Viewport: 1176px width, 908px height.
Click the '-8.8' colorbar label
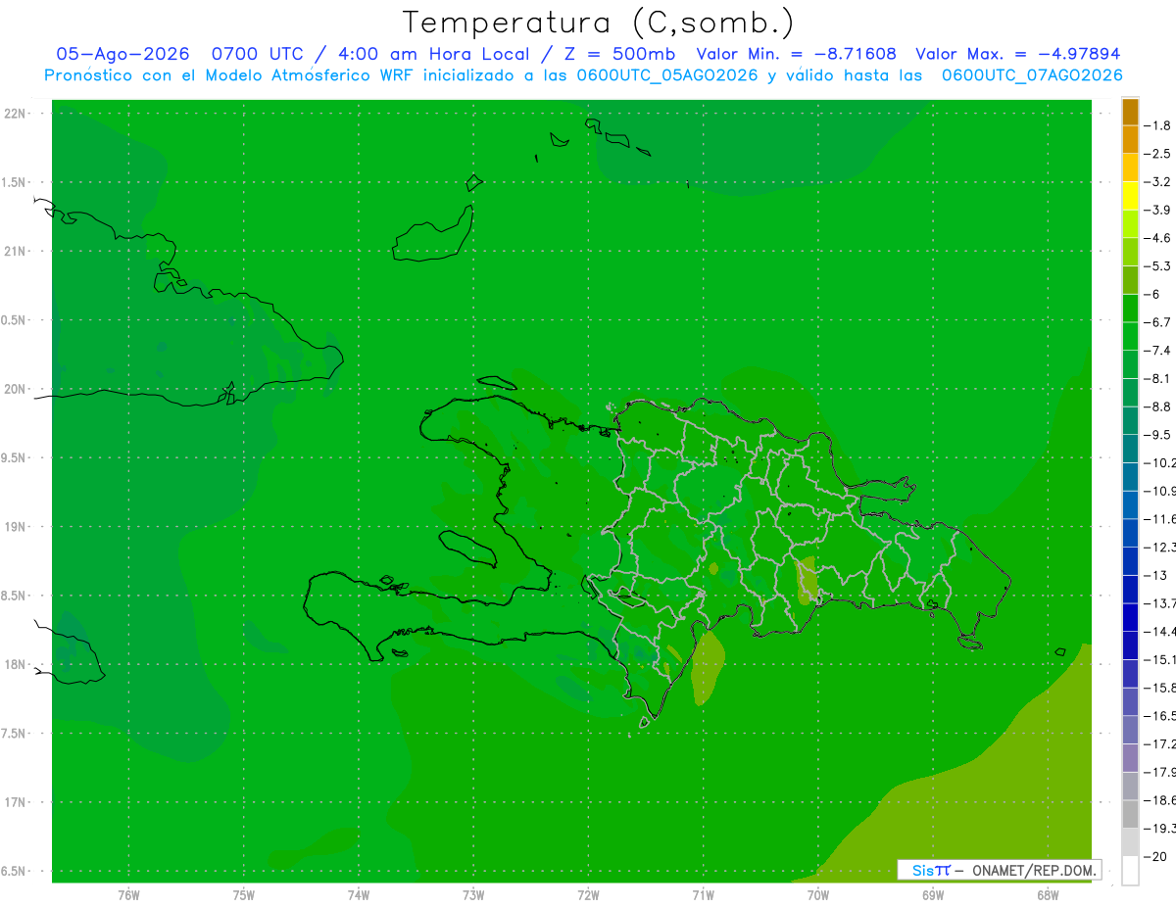(1157, 406)
